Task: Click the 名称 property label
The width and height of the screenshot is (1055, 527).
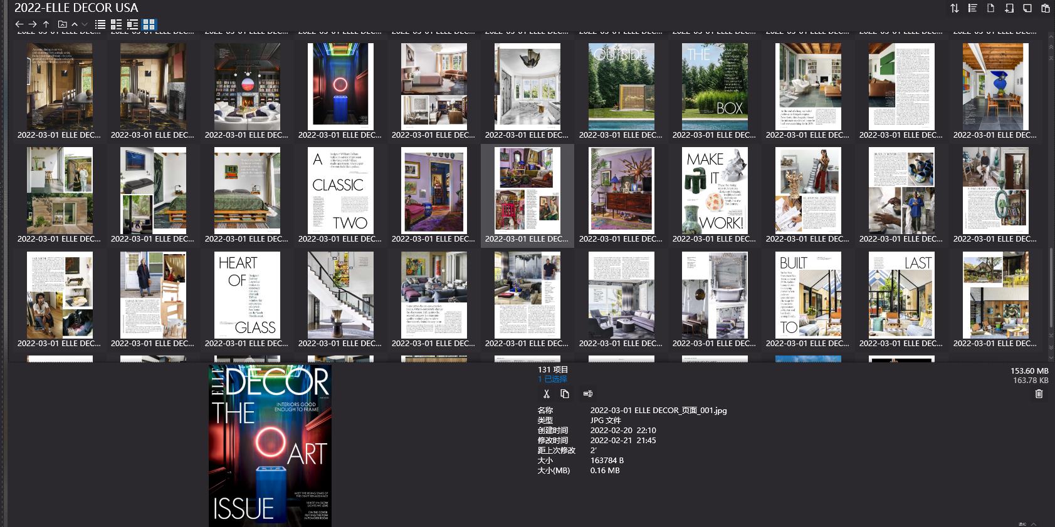Action: [x=545, y=411]
